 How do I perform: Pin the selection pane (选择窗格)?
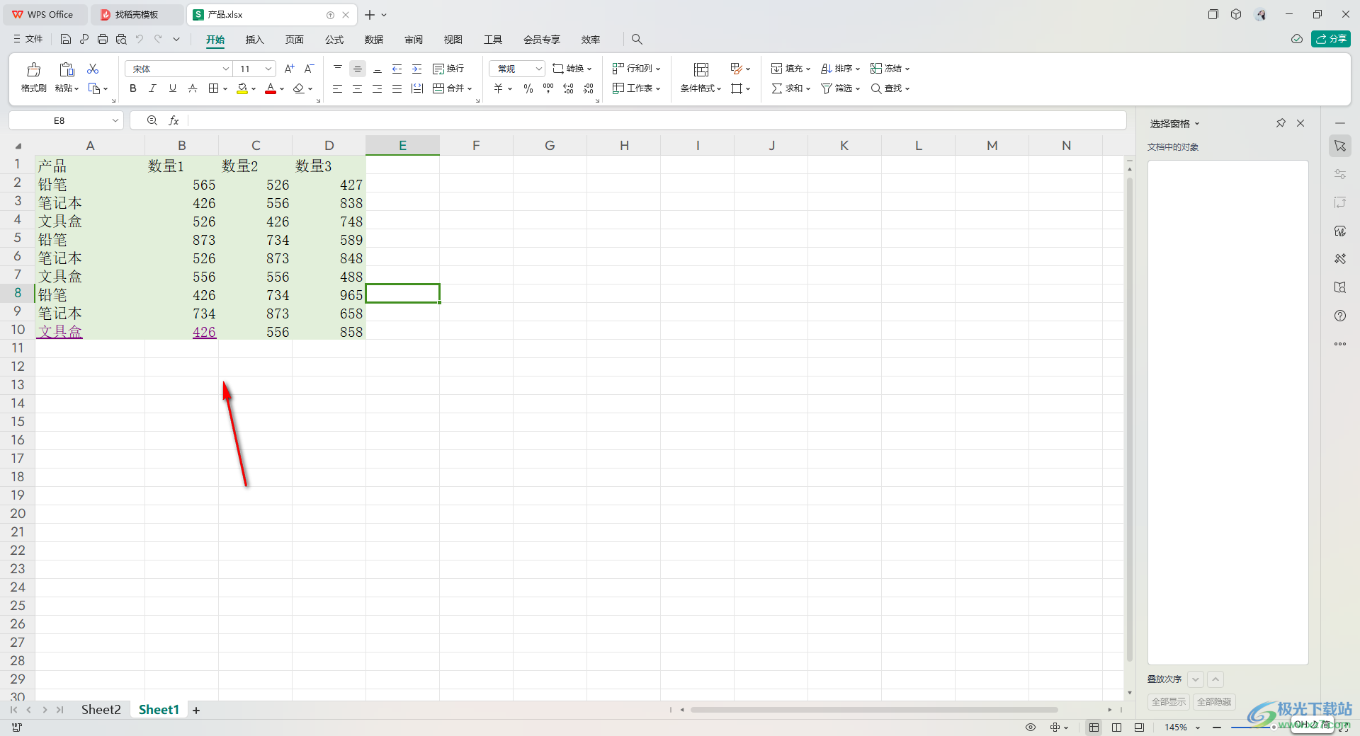coord(1281,123)
